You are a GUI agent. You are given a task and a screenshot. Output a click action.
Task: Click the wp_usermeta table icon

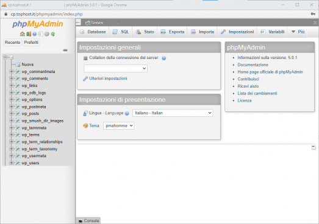18,156
